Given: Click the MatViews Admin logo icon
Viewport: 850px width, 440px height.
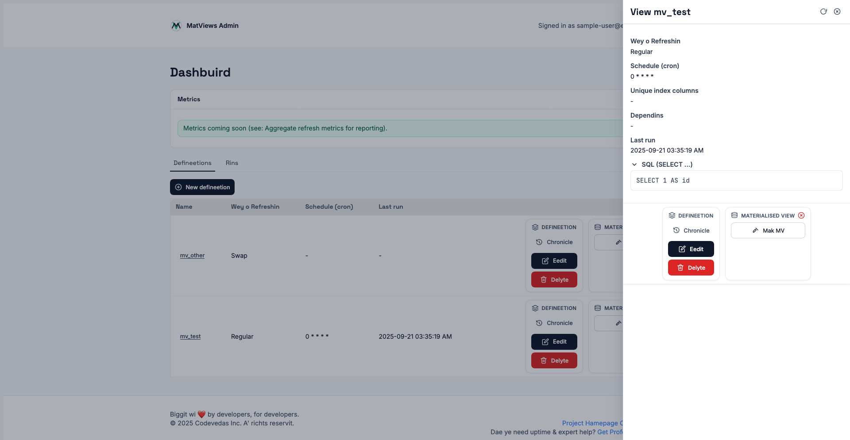Looking at the screenshot, I should pos(176,26).
